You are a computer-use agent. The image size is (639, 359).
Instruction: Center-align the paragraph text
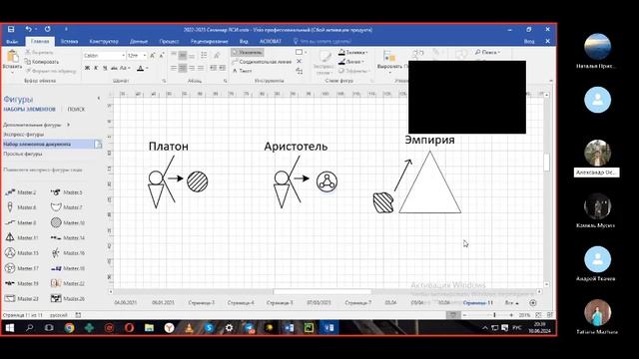(183, 68)
